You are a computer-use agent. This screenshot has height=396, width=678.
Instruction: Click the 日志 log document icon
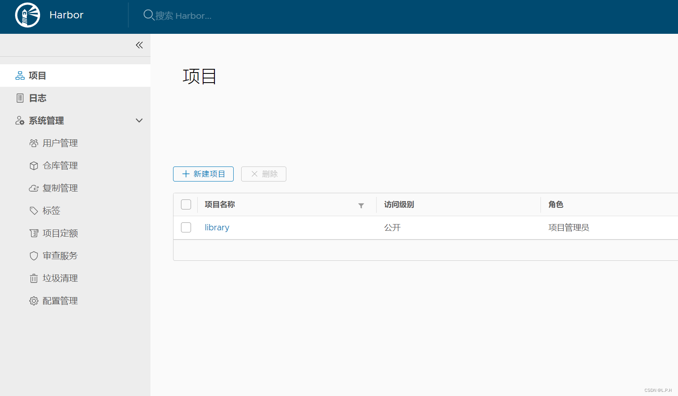(x=20, y=98)
